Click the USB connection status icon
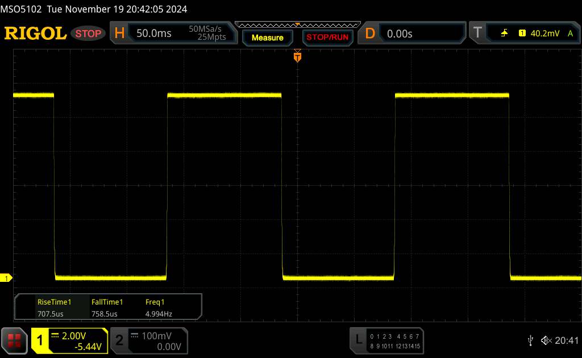Image resolution: width=582 pixels, height=358 pixels. [530, 340]
